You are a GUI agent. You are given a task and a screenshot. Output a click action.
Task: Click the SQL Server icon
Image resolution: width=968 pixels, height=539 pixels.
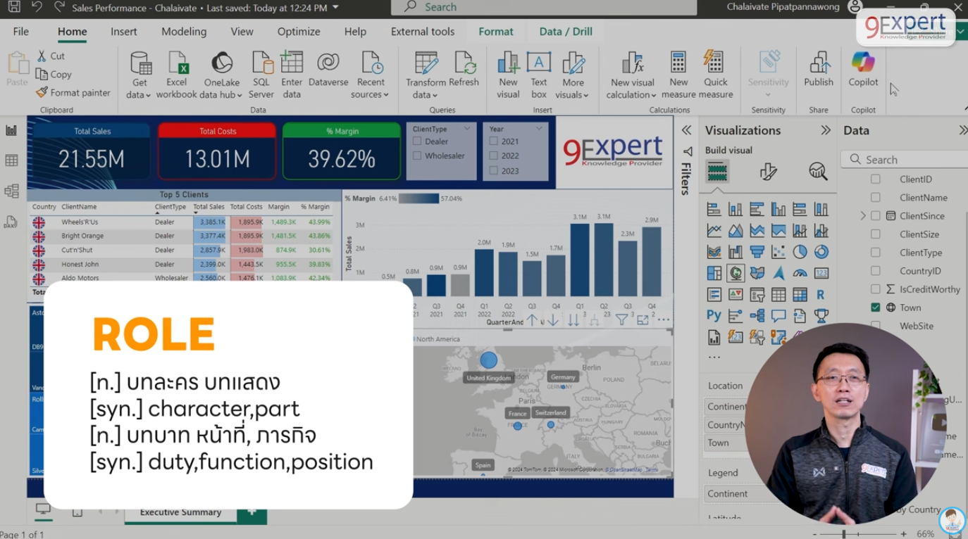click(261, 75)
